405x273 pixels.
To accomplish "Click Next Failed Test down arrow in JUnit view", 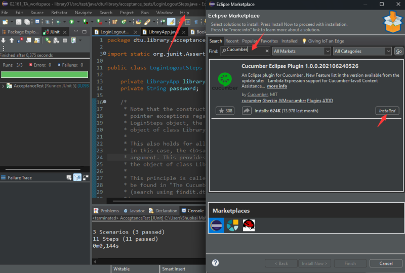I will [4, 40].
